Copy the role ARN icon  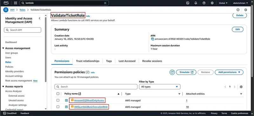tap(152, 39)
